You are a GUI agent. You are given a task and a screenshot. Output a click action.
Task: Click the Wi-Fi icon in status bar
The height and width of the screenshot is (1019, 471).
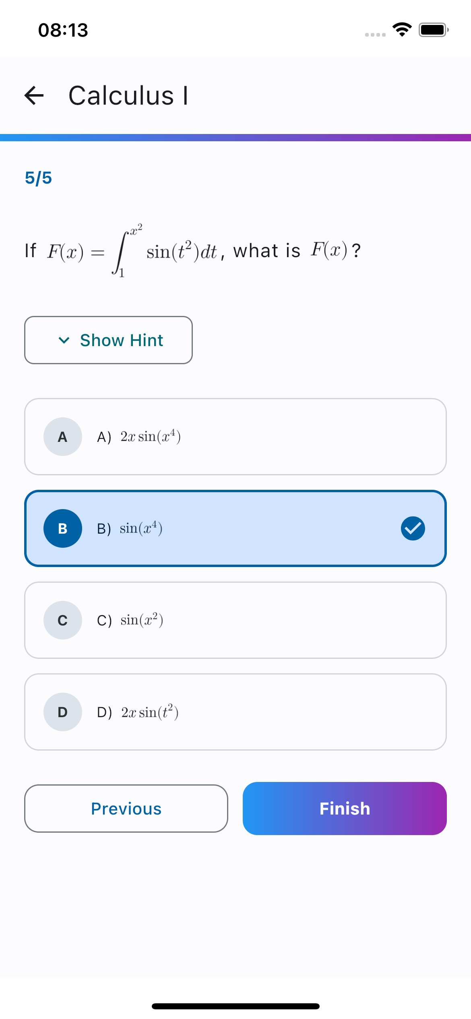pos(402,29)
